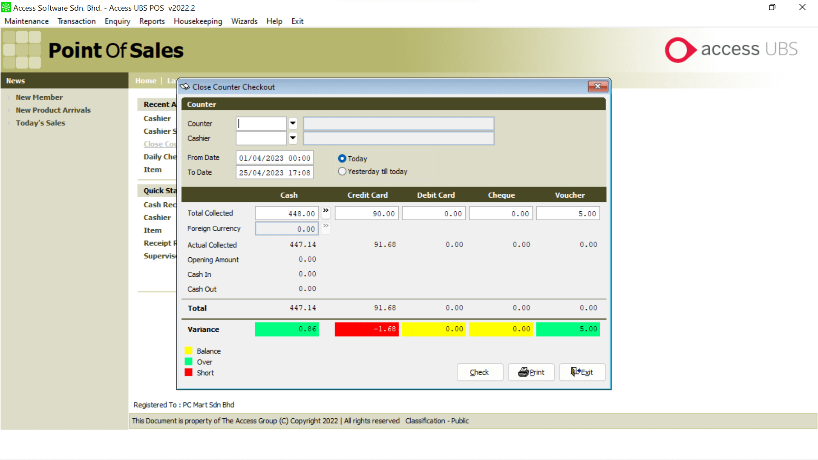Select the Today radio option
The height and width of the screenshot is (460, 818).
coord(342,158)
